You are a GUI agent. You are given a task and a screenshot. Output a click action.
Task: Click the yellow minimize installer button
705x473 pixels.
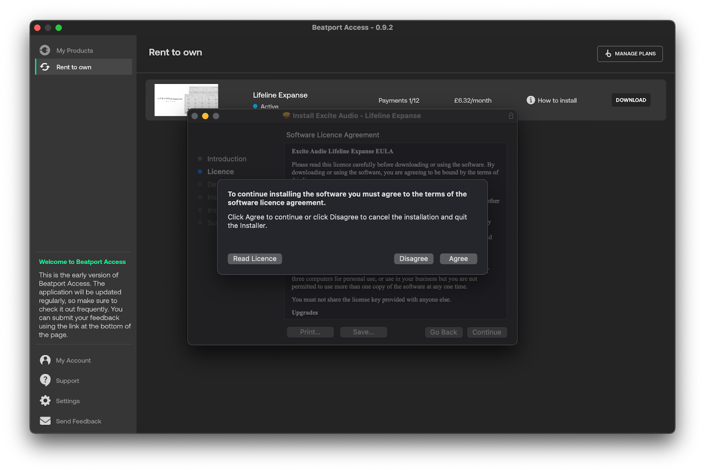pyautogui.click(x=205, y=116)
